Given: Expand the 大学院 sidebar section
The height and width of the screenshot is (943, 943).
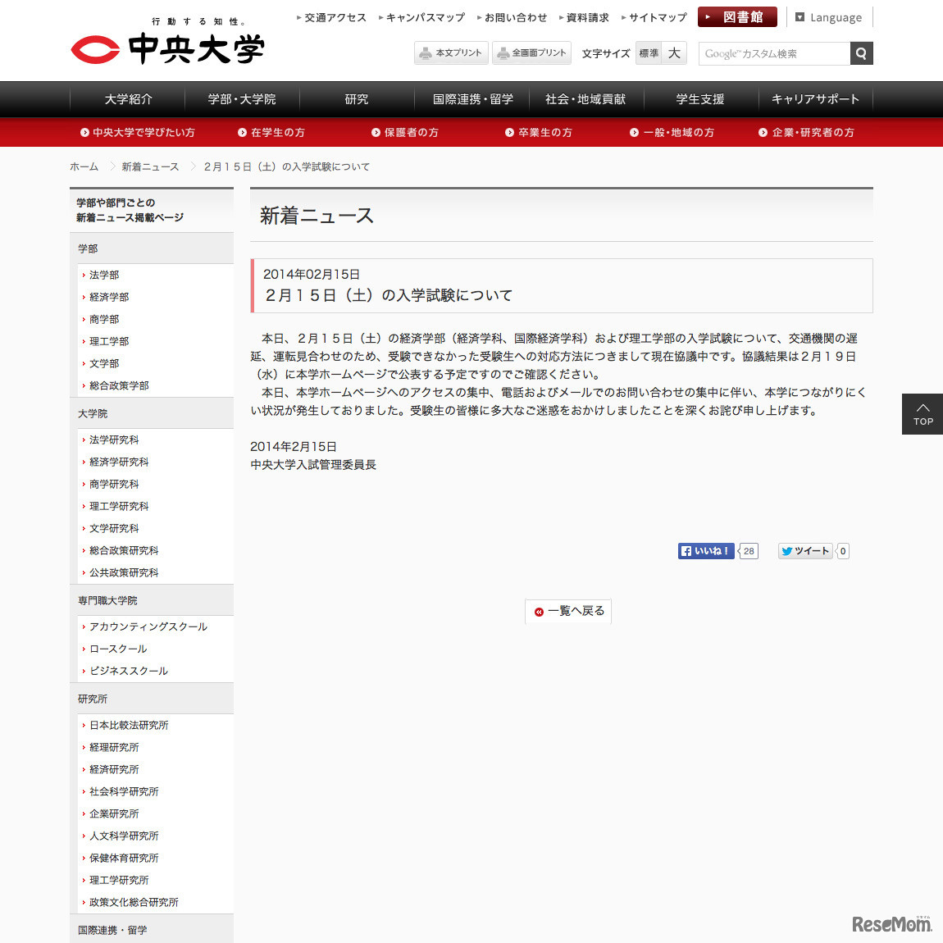Looking at the screenshot, I should [92, 413].
